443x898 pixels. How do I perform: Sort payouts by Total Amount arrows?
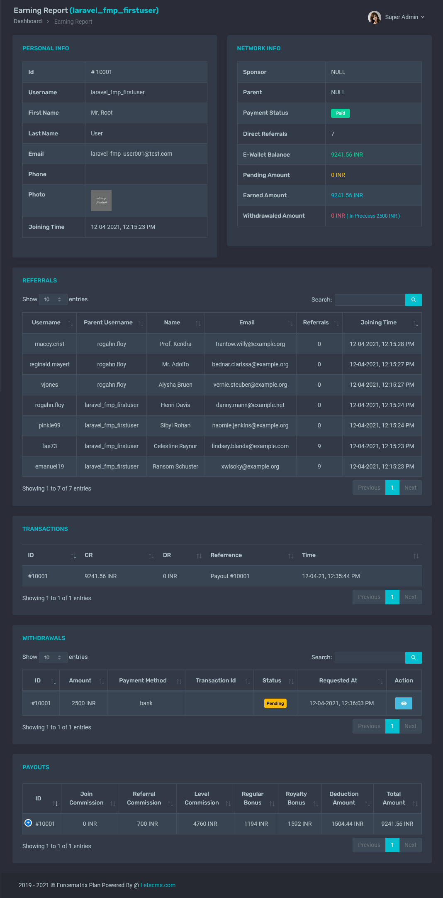pyautogui.click(x=415, y=803)
